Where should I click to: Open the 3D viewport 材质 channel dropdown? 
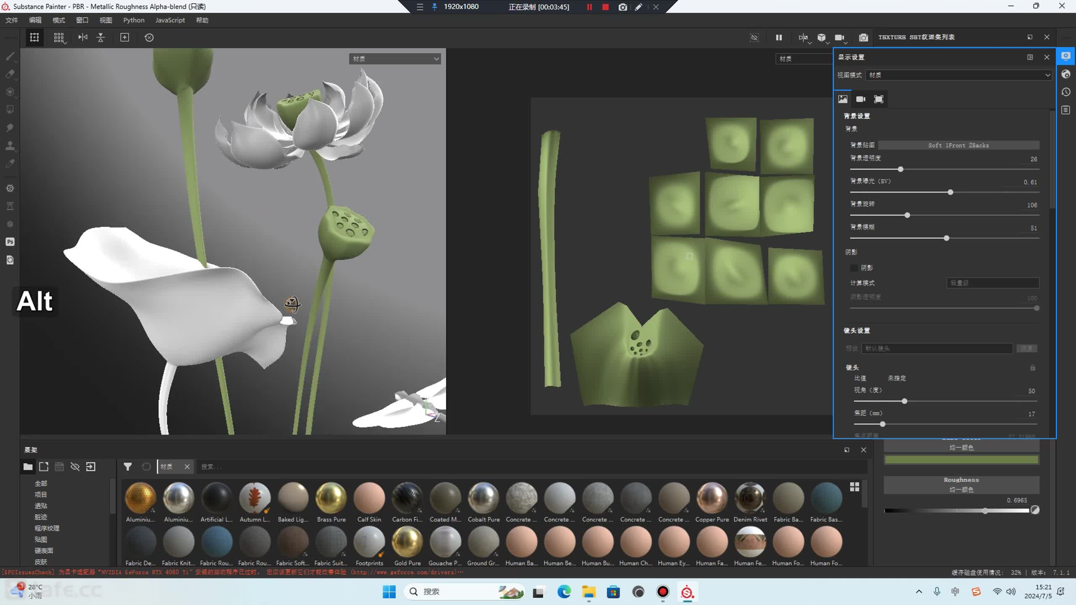tap(396, 59)
